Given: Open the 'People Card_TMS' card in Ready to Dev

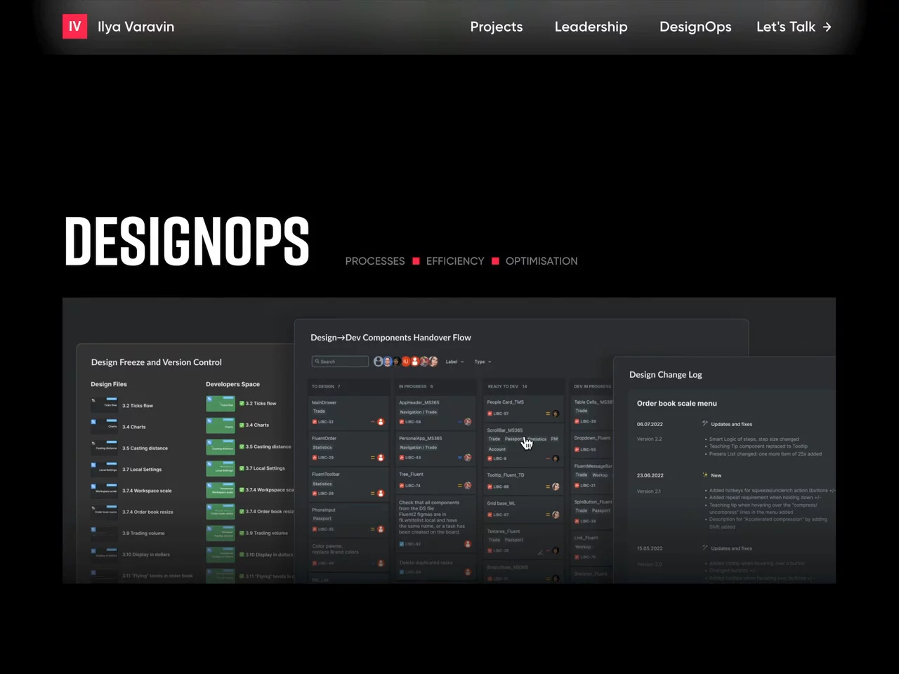Looking at the screenshot, I should pos(523,408).
